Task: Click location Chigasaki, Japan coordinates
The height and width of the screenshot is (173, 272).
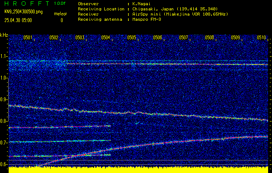Action: (175, 9)
